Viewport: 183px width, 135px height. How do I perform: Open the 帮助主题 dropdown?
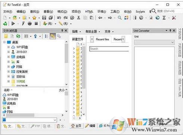tap(93, 32)
